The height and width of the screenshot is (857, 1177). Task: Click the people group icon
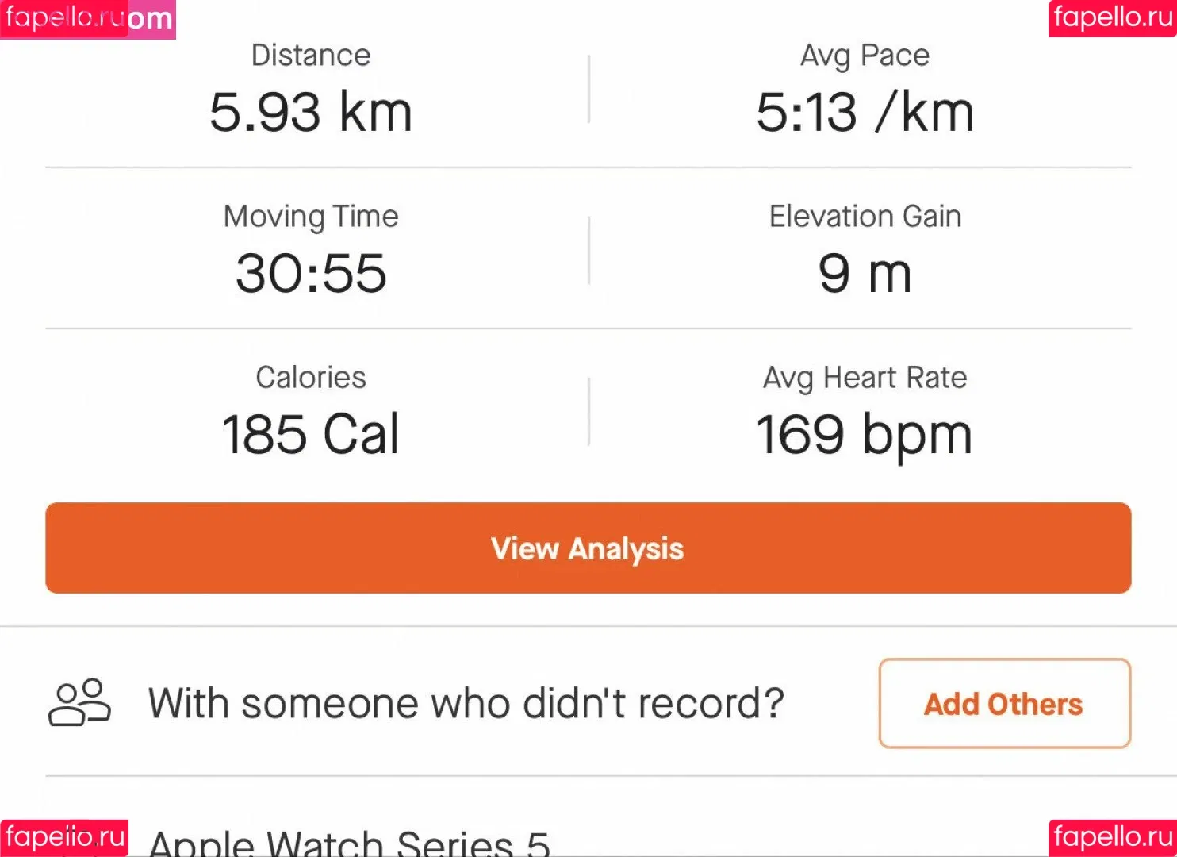[x=79, y=703]
